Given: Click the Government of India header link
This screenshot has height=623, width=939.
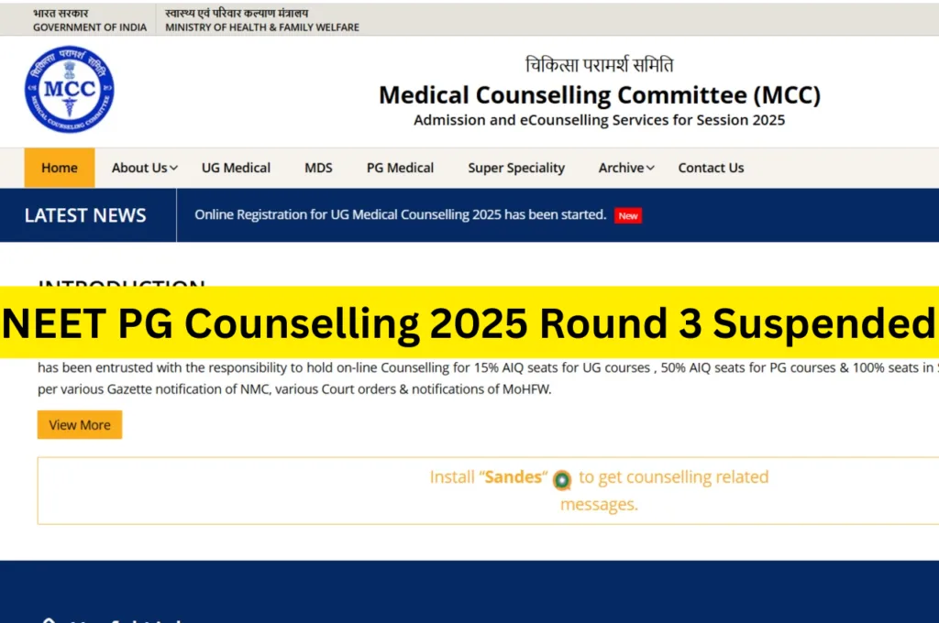Looking at the screenshot, I should point(89,20).
